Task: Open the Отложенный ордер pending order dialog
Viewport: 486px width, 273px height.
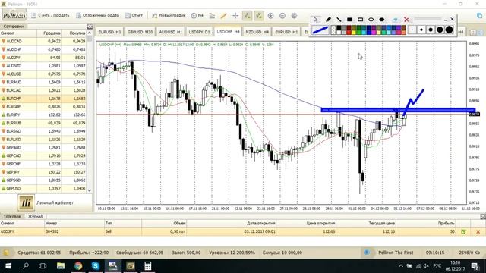Action: 98,15
